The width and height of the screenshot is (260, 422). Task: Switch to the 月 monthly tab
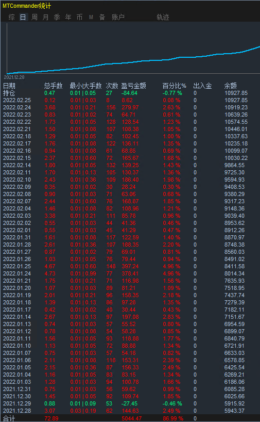pos(46,17)
